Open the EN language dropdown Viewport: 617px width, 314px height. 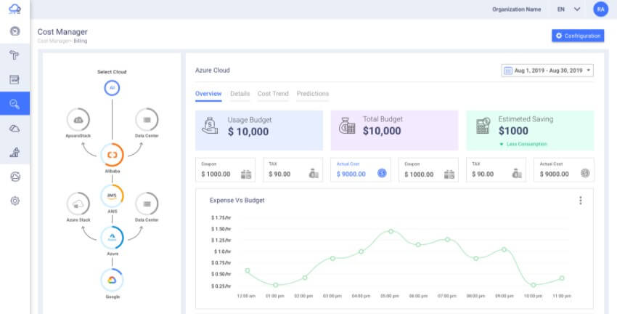(x=568, y=9)
